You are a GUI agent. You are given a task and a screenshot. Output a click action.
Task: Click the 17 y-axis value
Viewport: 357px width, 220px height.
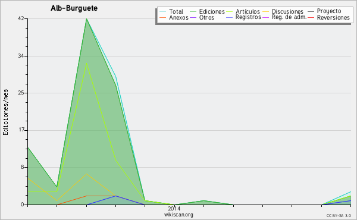click(21, 130)
